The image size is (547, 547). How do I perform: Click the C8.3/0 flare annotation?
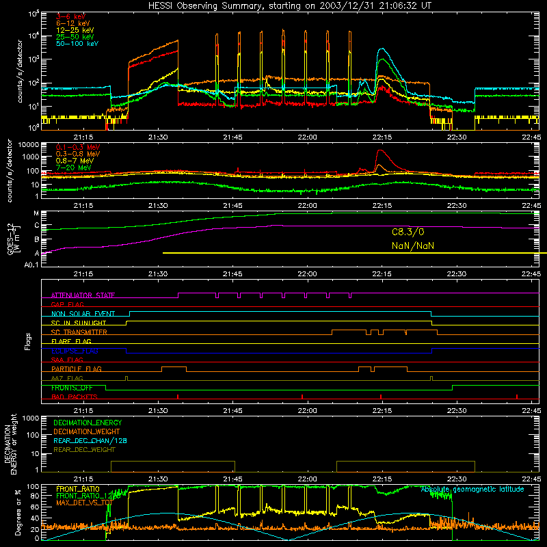pos(408,232)
